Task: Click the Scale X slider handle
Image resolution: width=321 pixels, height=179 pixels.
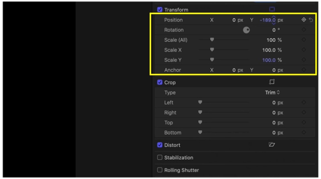Action: [212, 50]
